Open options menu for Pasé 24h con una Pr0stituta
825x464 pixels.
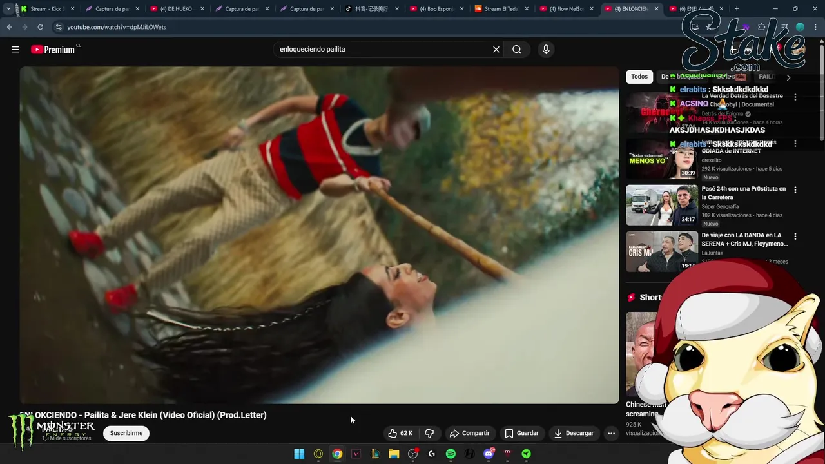pyautogui.click(x=795, y=190)
